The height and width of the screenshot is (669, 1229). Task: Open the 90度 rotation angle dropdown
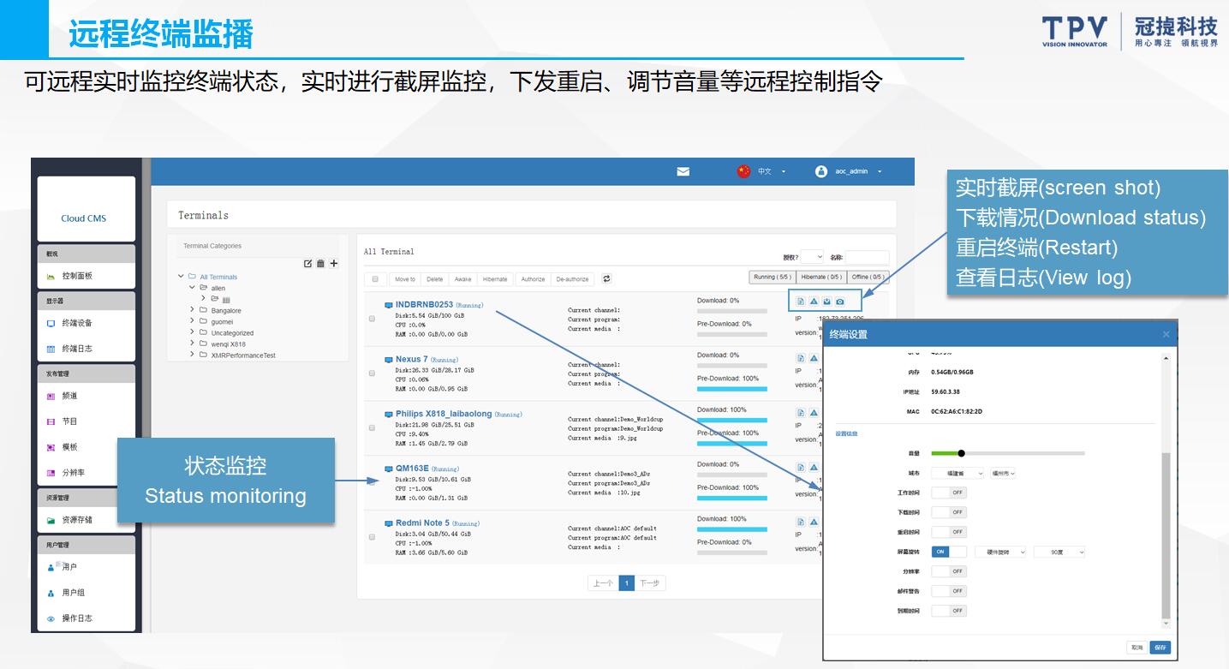click(1059, 553)
